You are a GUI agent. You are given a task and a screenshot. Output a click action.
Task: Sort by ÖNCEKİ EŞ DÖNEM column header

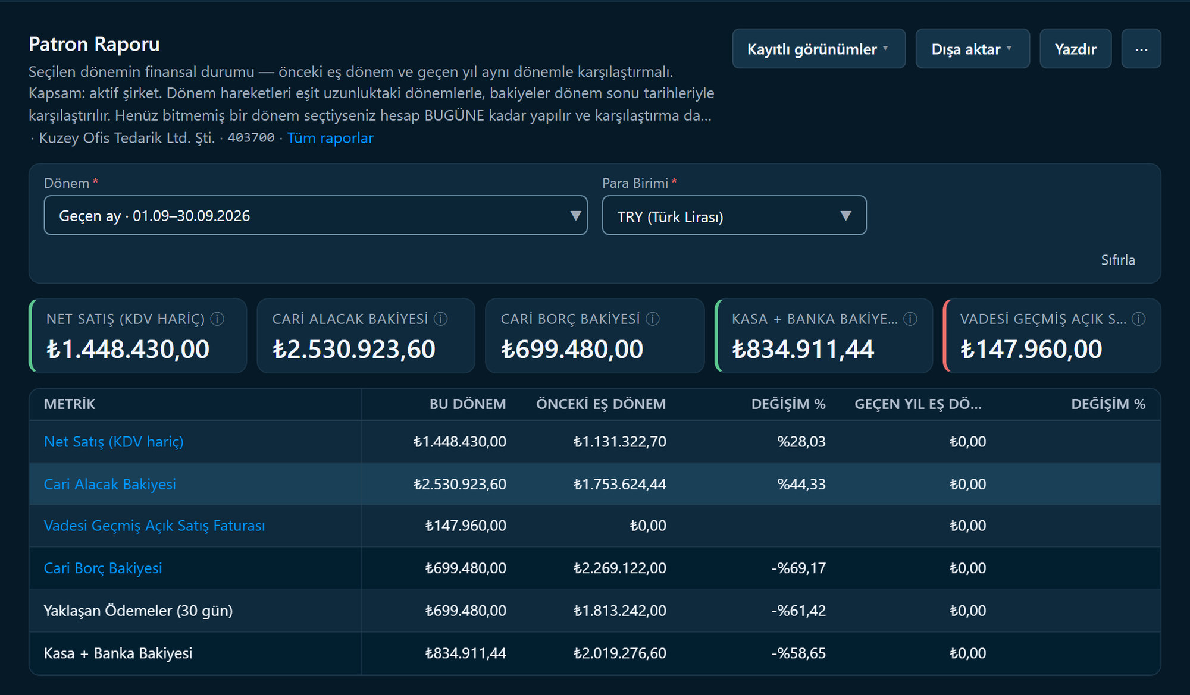(x=601, y=404)
